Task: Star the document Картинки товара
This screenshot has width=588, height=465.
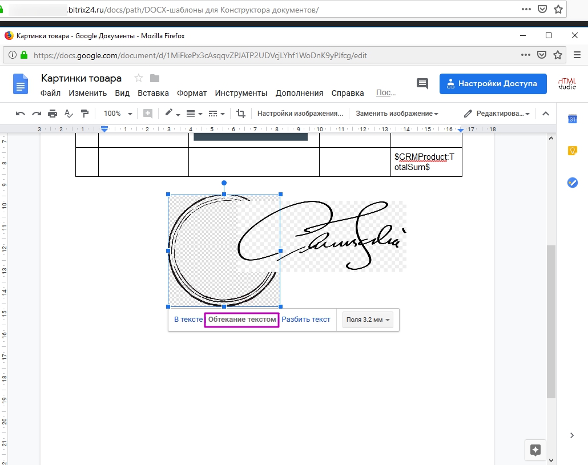Action: pos(138,78)
